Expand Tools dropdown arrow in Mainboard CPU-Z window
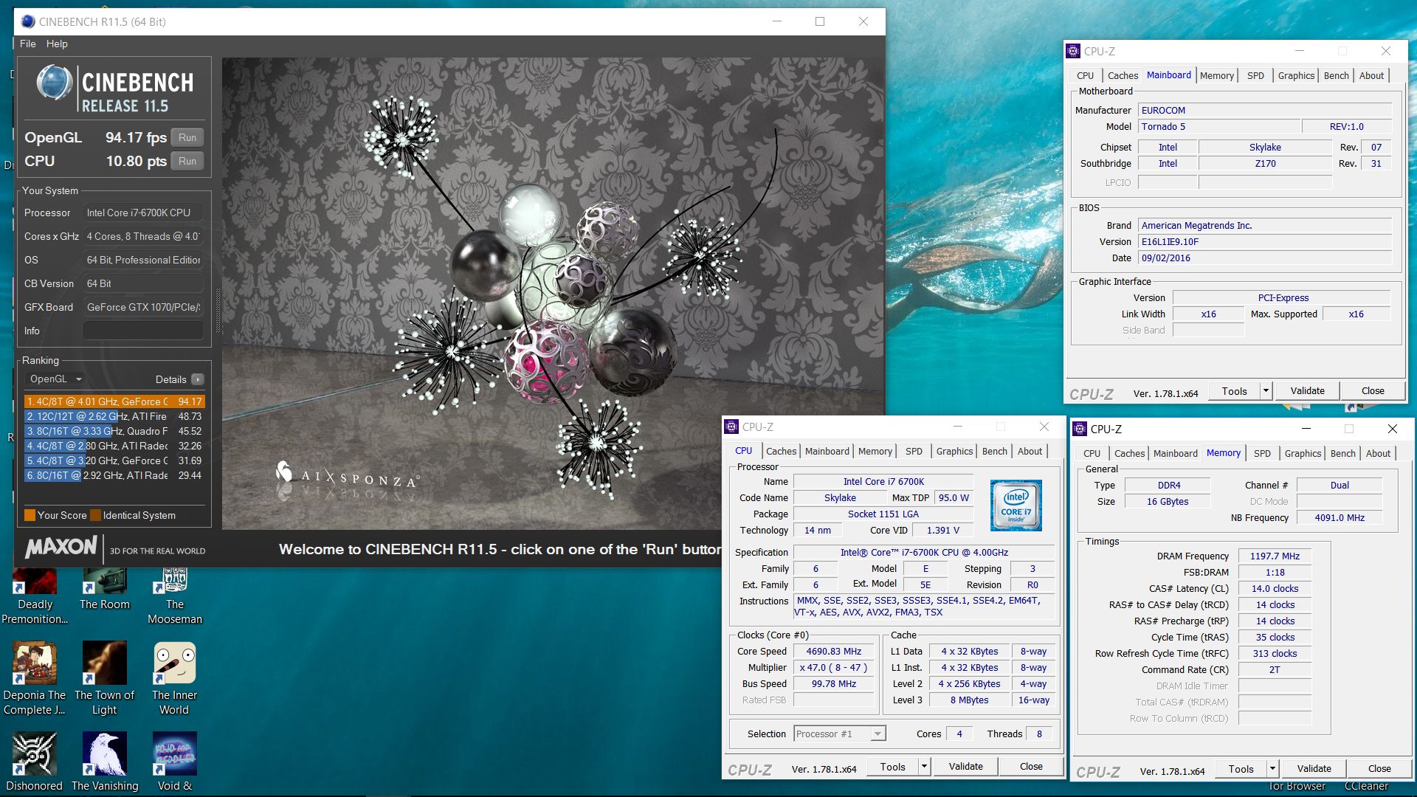Screen dimensions: 1417x797 tap(1266, 391)
